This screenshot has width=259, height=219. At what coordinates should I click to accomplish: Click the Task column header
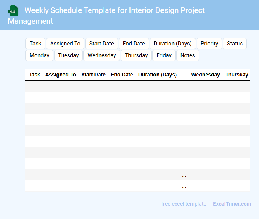tap(35, 75)
